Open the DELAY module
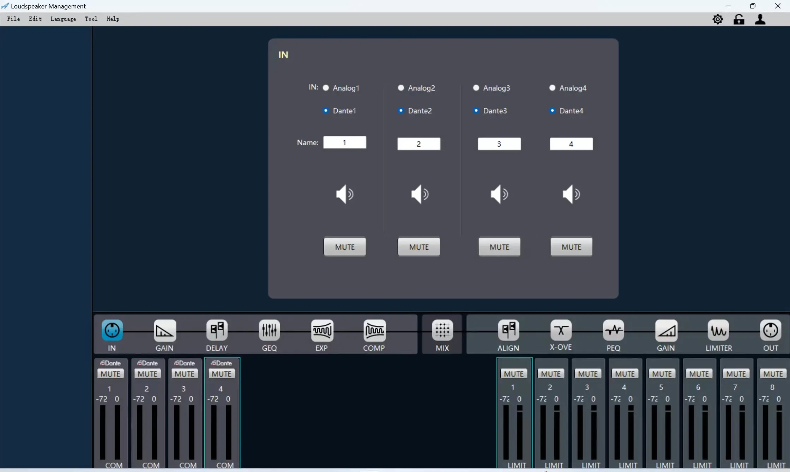The height and width of the screenshot is (472, 790). pyautogui.click(x=217, y=330)
